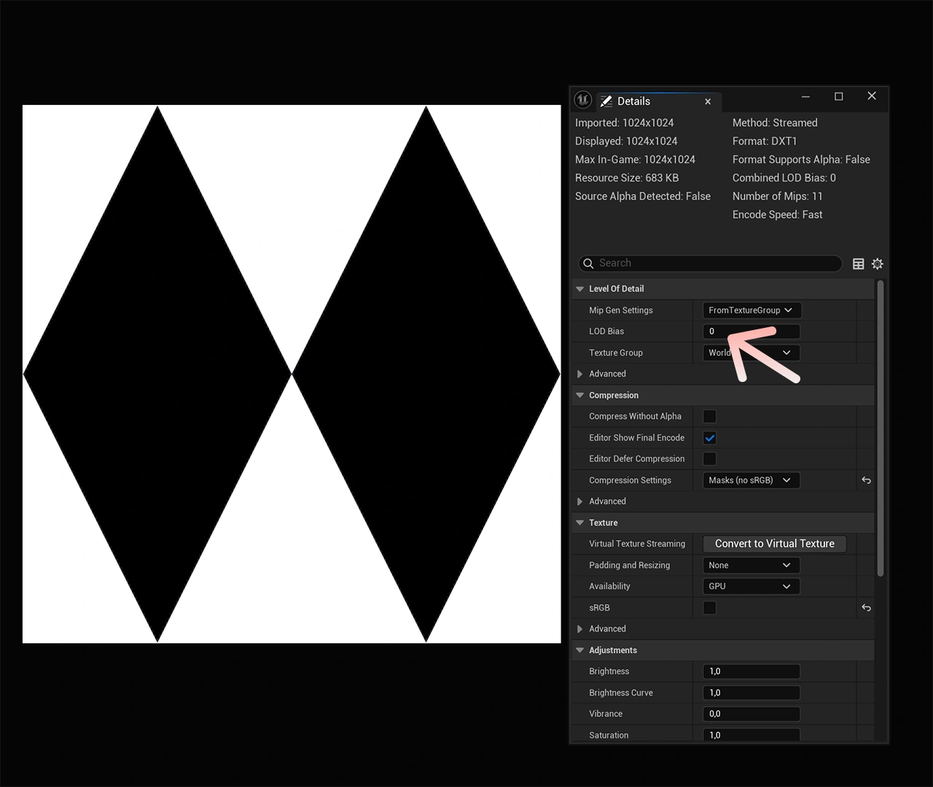Collapse the Level Of Detail section
This screenshot has width=933, height=787.
(x=579, y=289)
